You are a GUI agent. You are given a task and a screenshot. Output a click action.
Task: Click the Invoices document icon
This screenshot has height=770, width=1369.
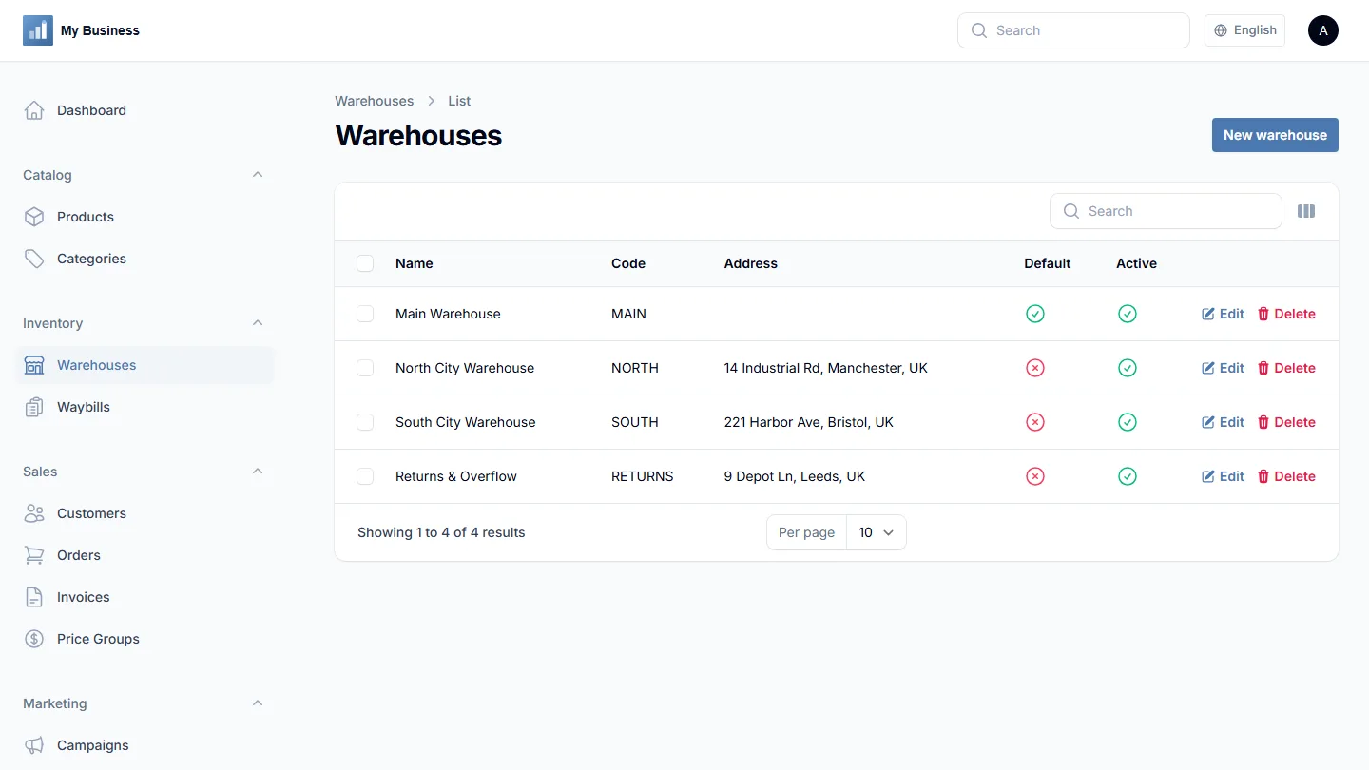pyautogui.click(x=34, y=597)
